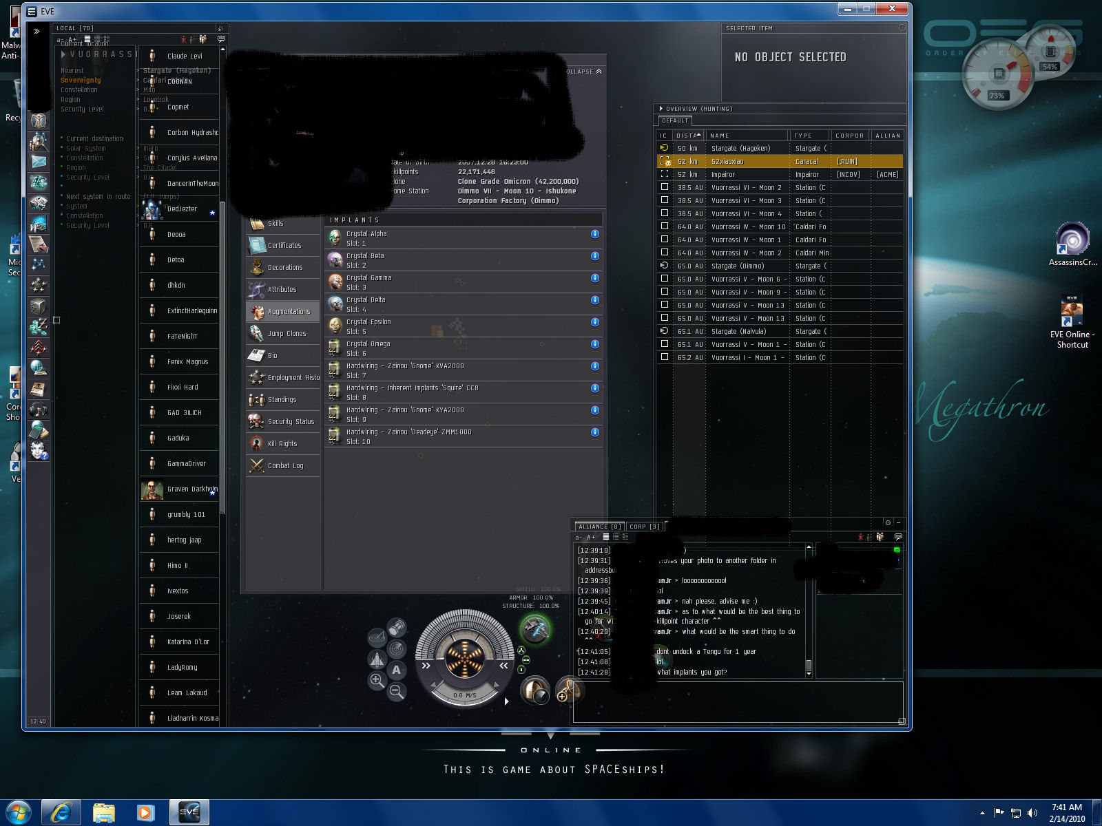Image resolution: width=1102 pixels, height=826 pixels.
Task: Open character sheet Vitruvian figure Neocom icon
Action: (39, 120)
